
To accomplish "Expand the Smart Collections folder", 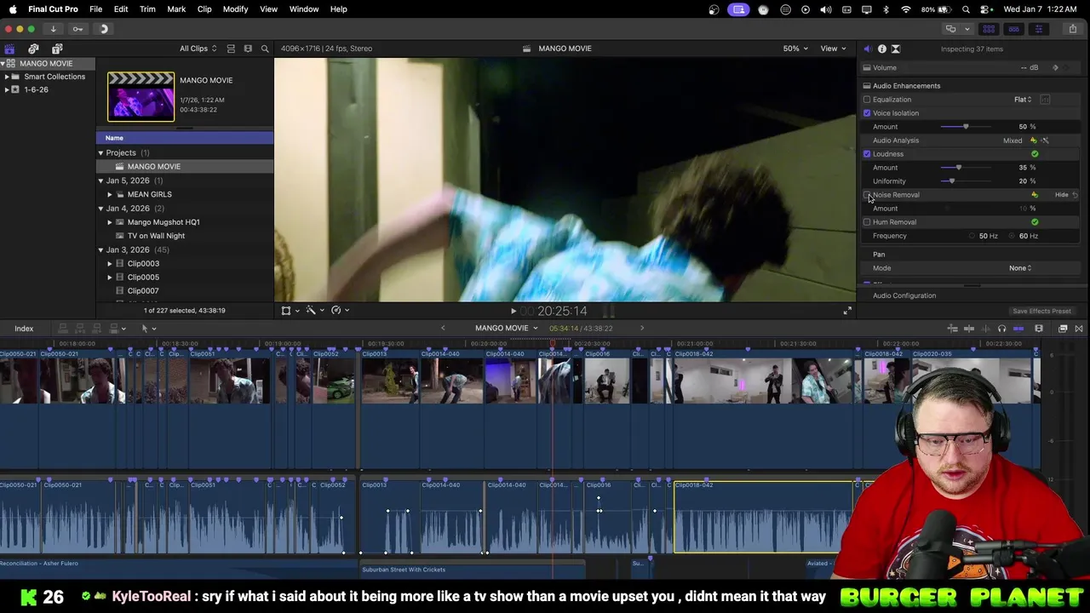I will (x=7, y=77).
